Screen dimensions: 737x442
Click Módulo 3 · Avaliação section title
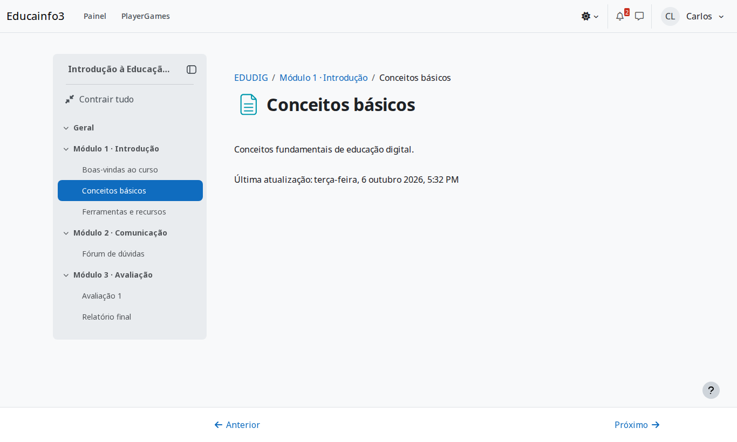113,275
